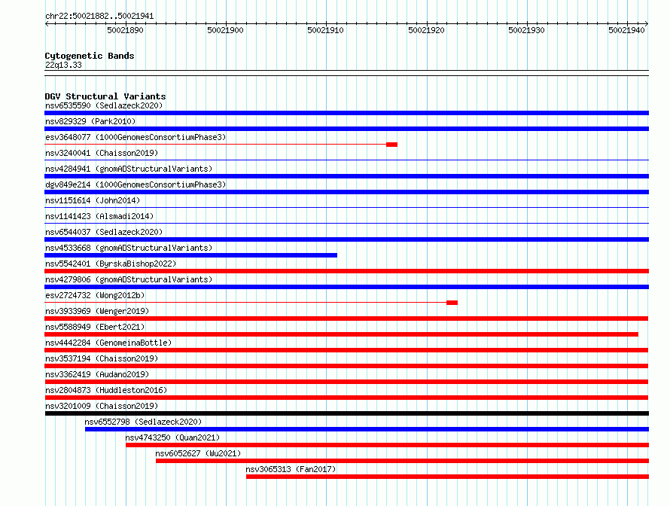Click the red bar of nsv6052627 (Wu2021)
This screenshot has width=670, height=506.
402,461
